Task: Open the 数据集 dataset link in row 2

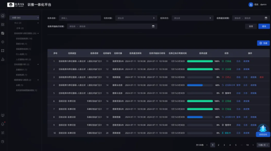Action: tap(246, 69)
